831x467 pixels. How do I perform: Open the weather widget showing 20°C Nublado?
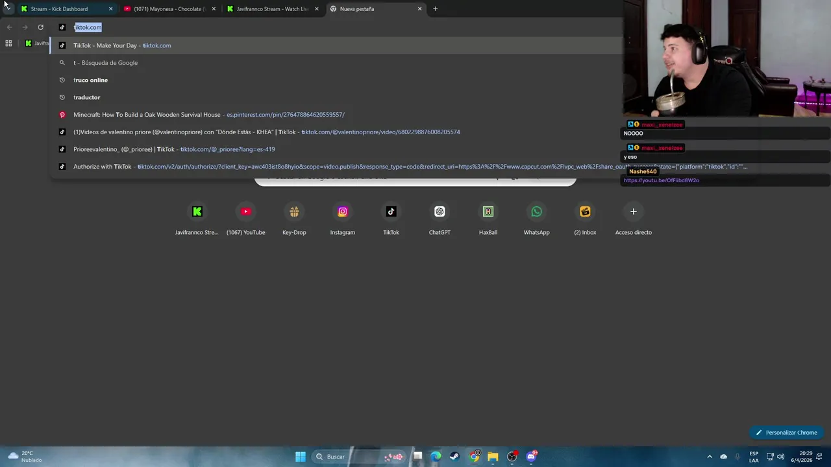click(x=25, y=457)
